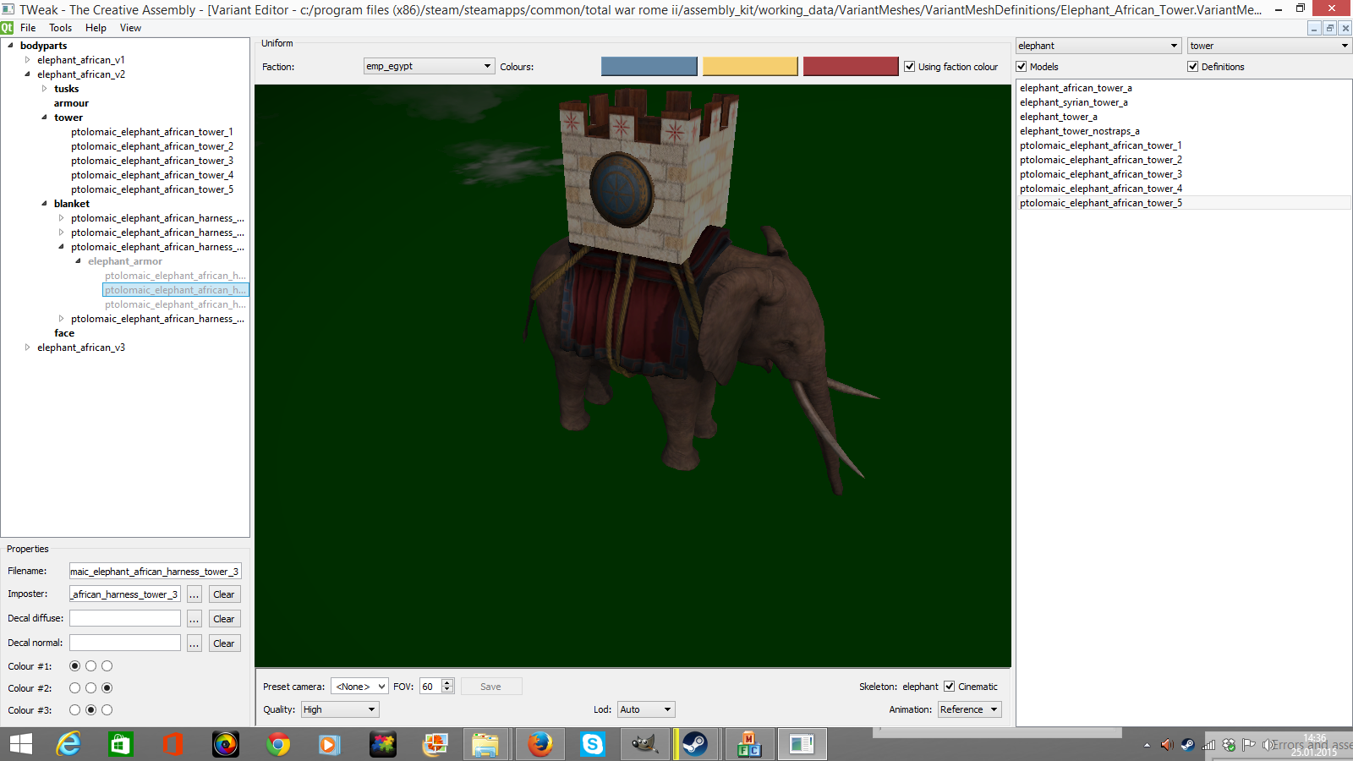Select the first radio button for Colour #1
The height and width of the screenshot is (761, 1353).
(75, 666)
